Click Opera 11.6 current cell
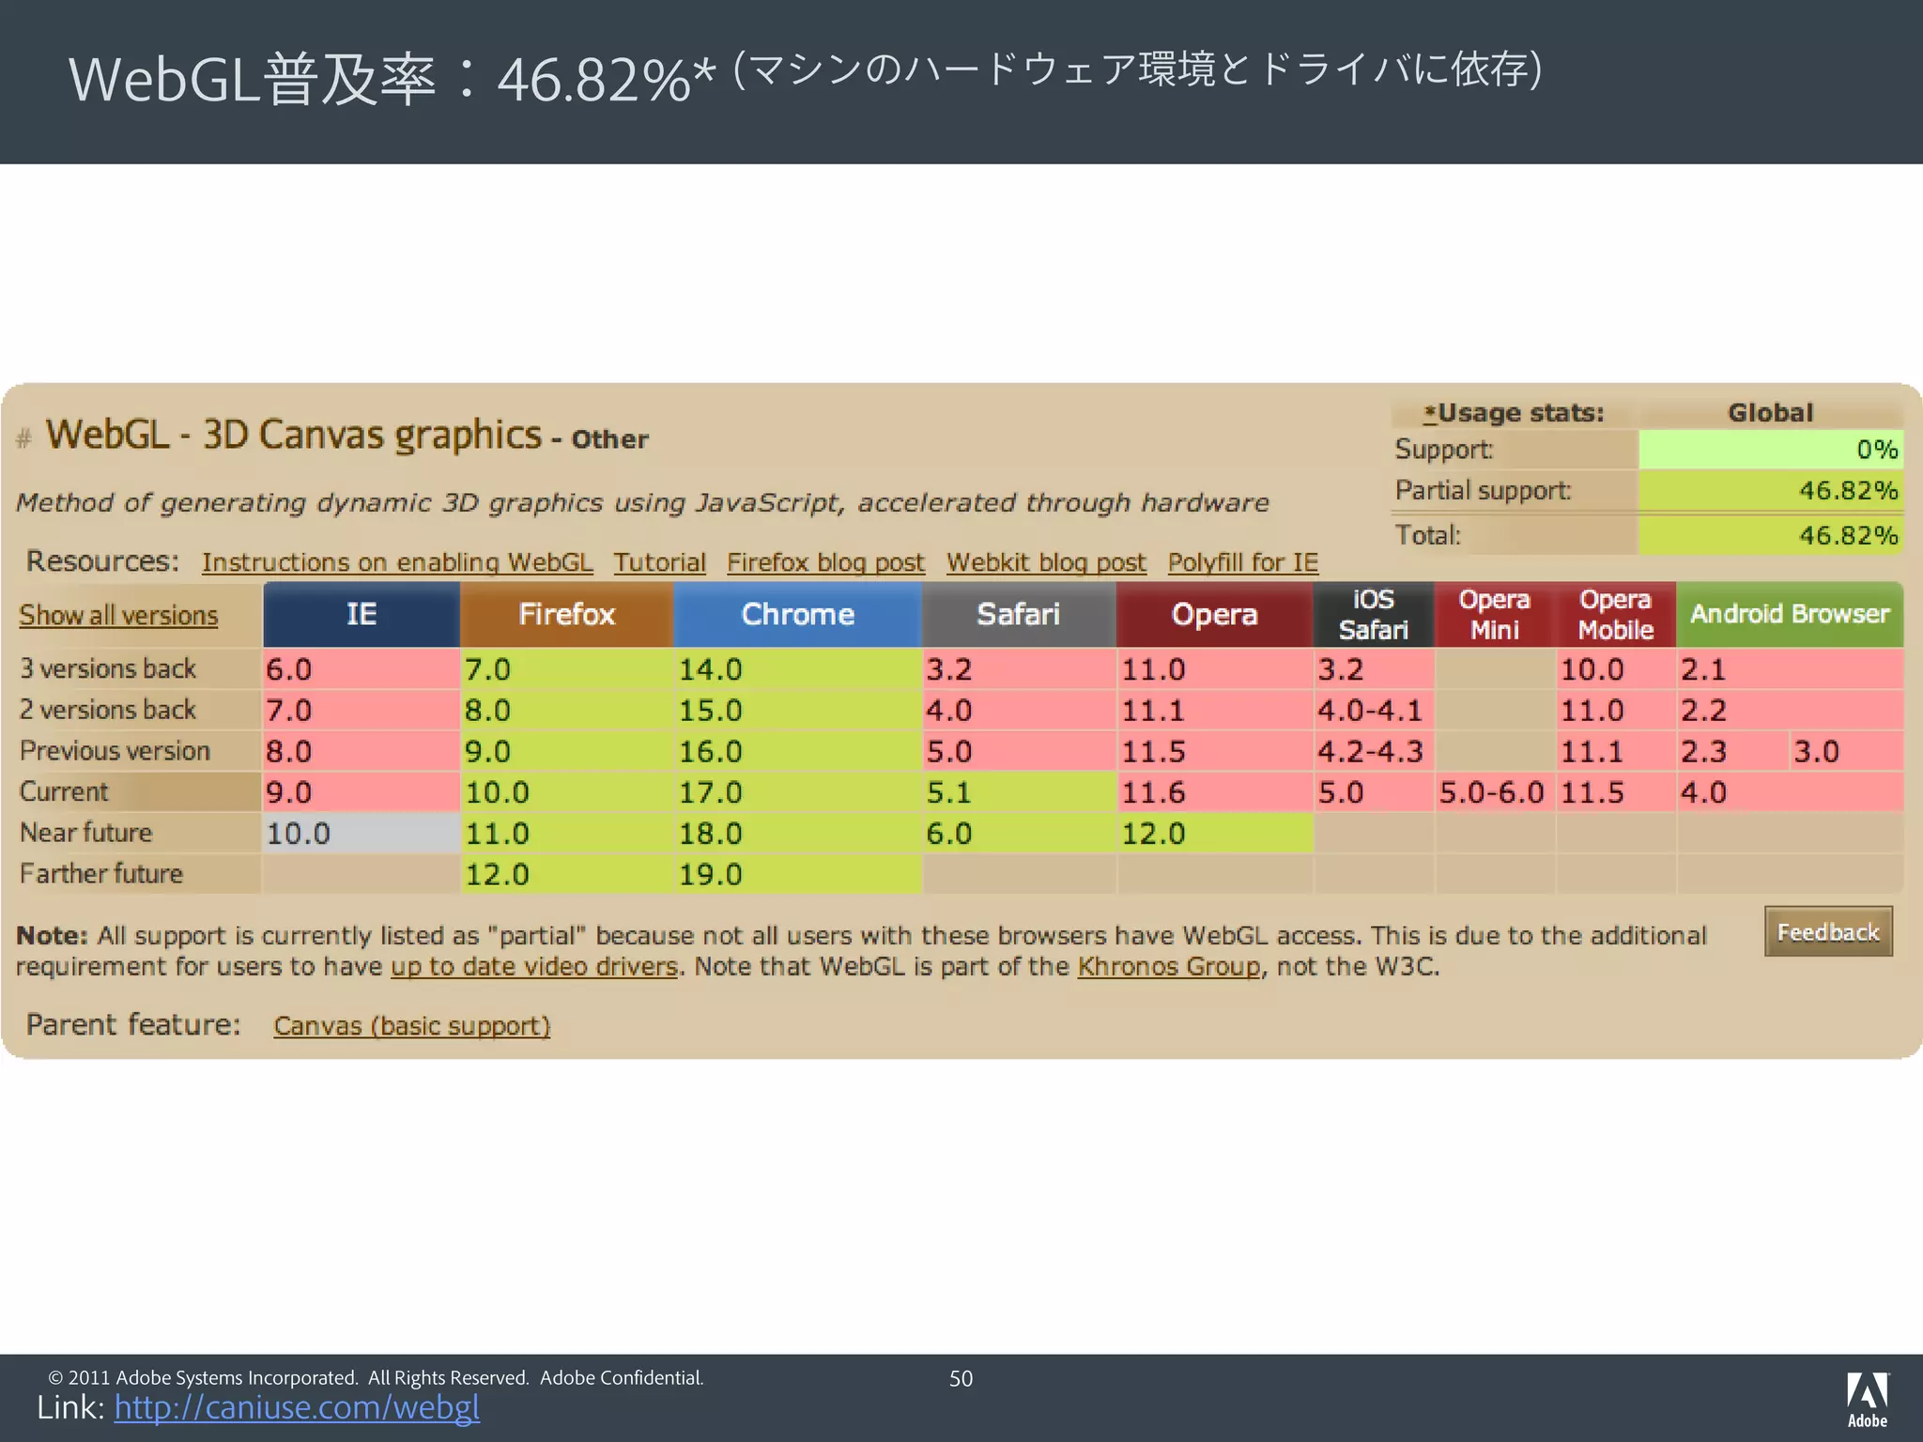Viewport: 1923px width, 1442px height. coord(1214,792)
